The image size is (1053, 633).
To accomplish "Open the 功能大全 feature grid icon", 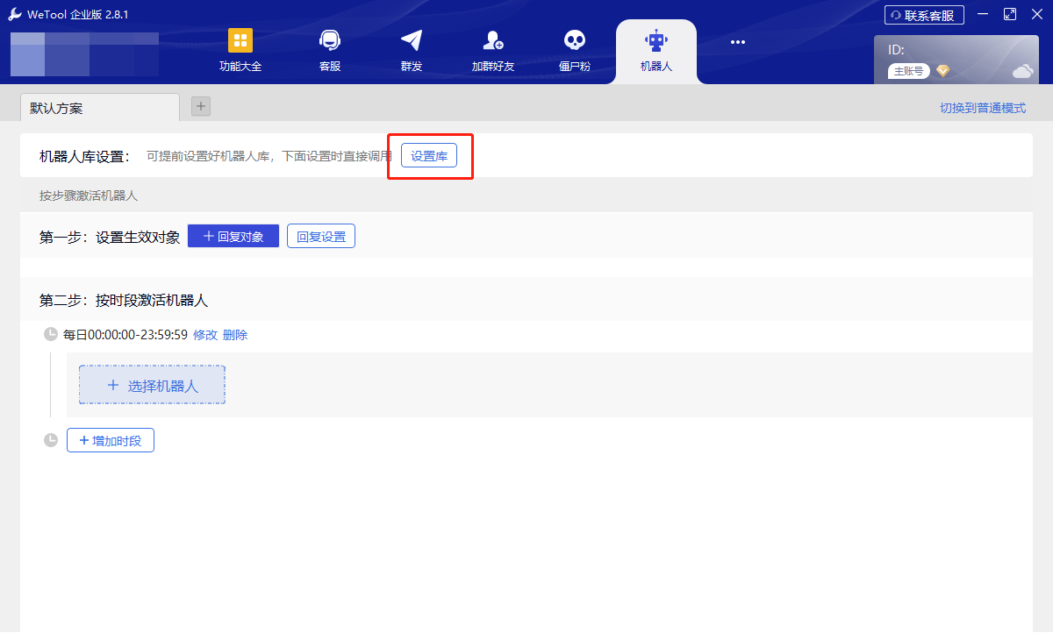I will 240,40.
